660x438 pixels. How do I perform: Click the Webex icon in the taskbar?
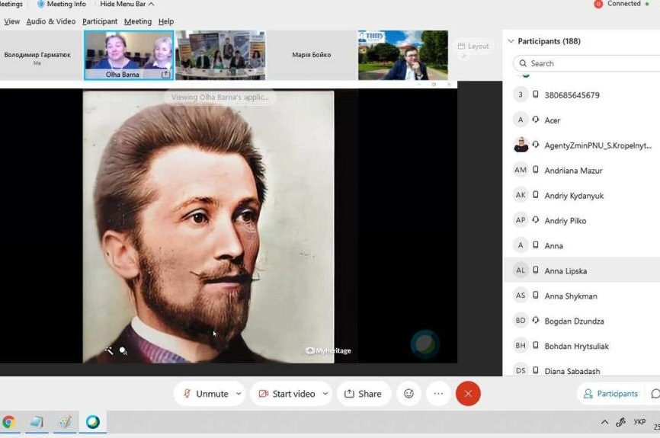[93, 422]
